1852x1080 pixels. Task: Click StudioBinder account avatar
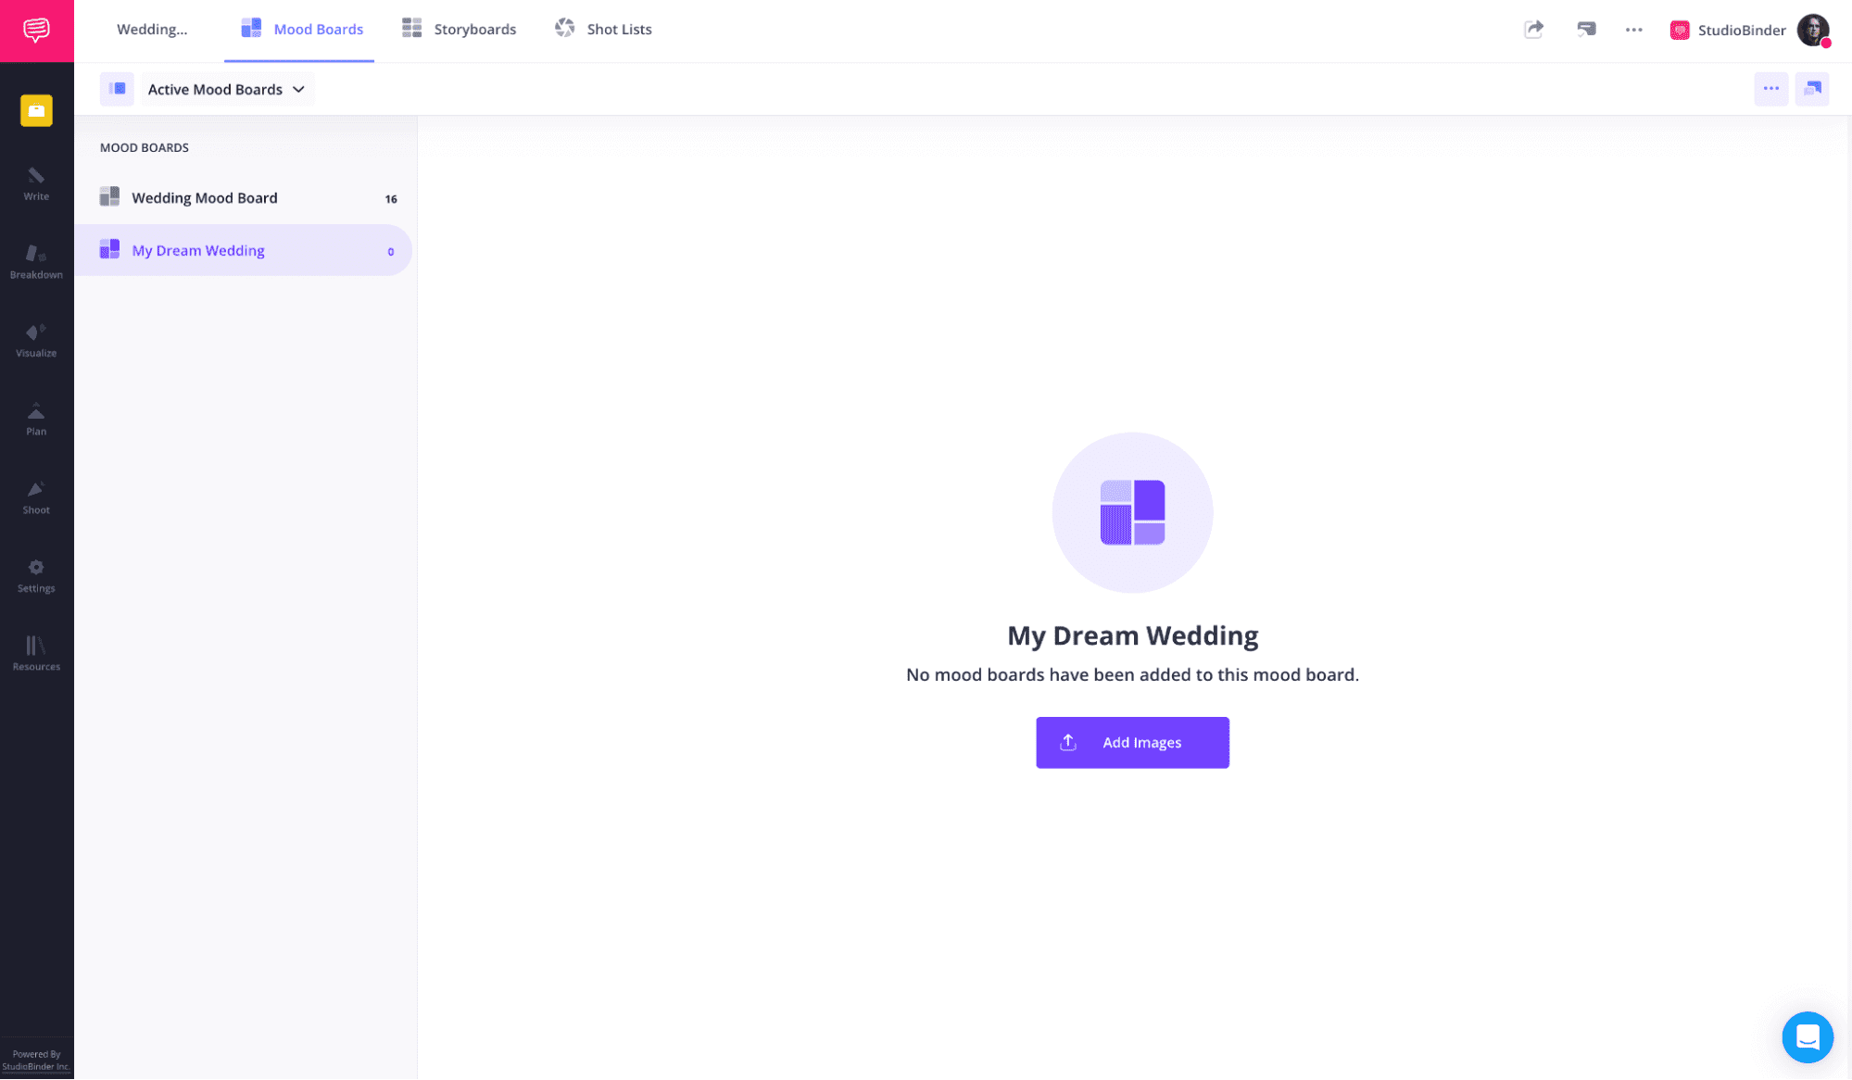tap(1818, 30)
